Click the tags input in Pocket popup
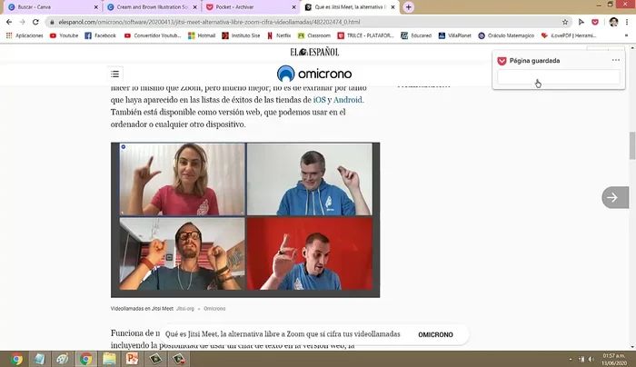This screenshot has height=367, width=636. 559,77
